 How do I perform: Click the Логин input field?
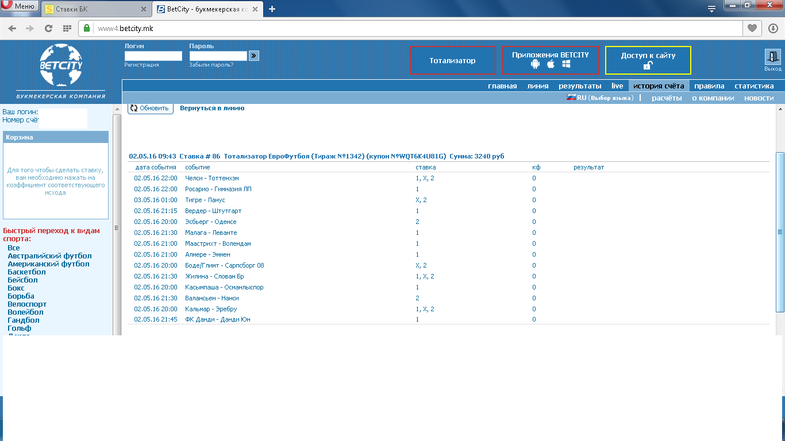153,56
